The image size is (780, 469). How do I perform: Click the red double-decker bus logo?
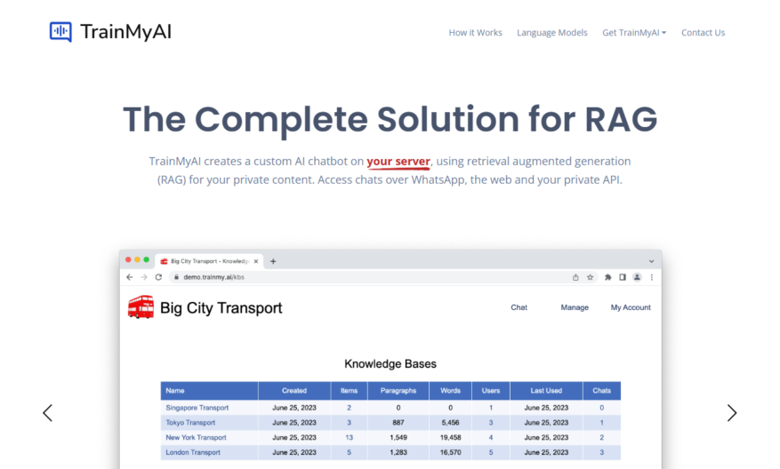pos(141,307)
